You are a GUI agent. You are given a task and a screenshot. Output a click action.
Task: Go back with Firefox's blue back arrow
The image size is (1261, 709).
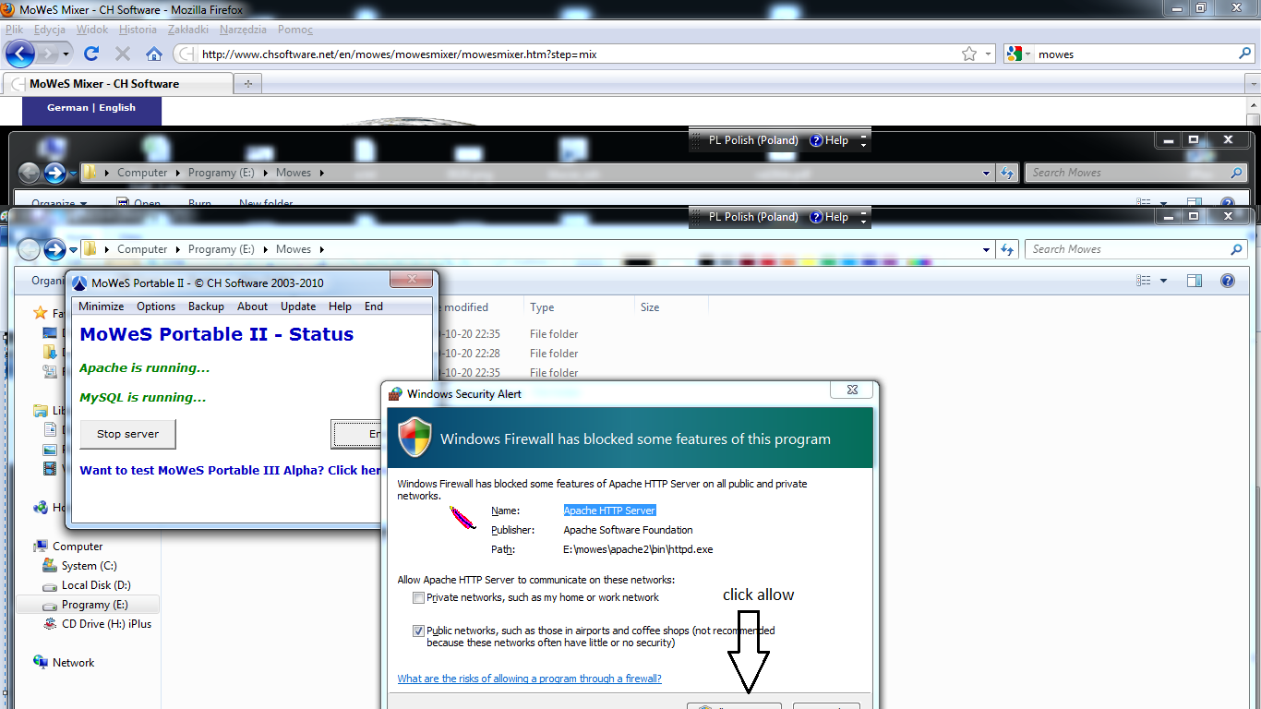click(x=20, y=54)
